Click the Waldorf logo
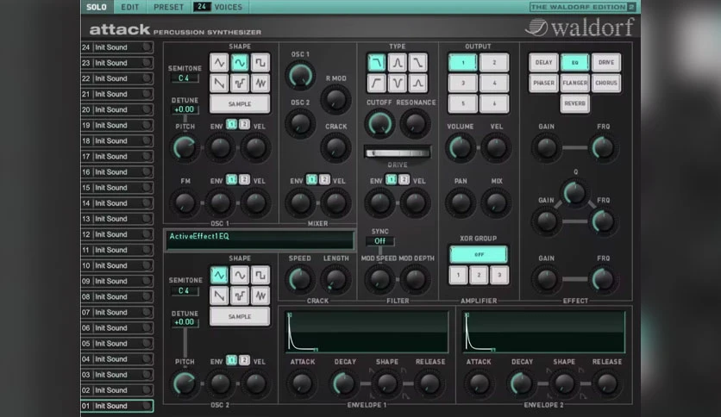Viewport: 721px width, 417px height. pos(580,27)
